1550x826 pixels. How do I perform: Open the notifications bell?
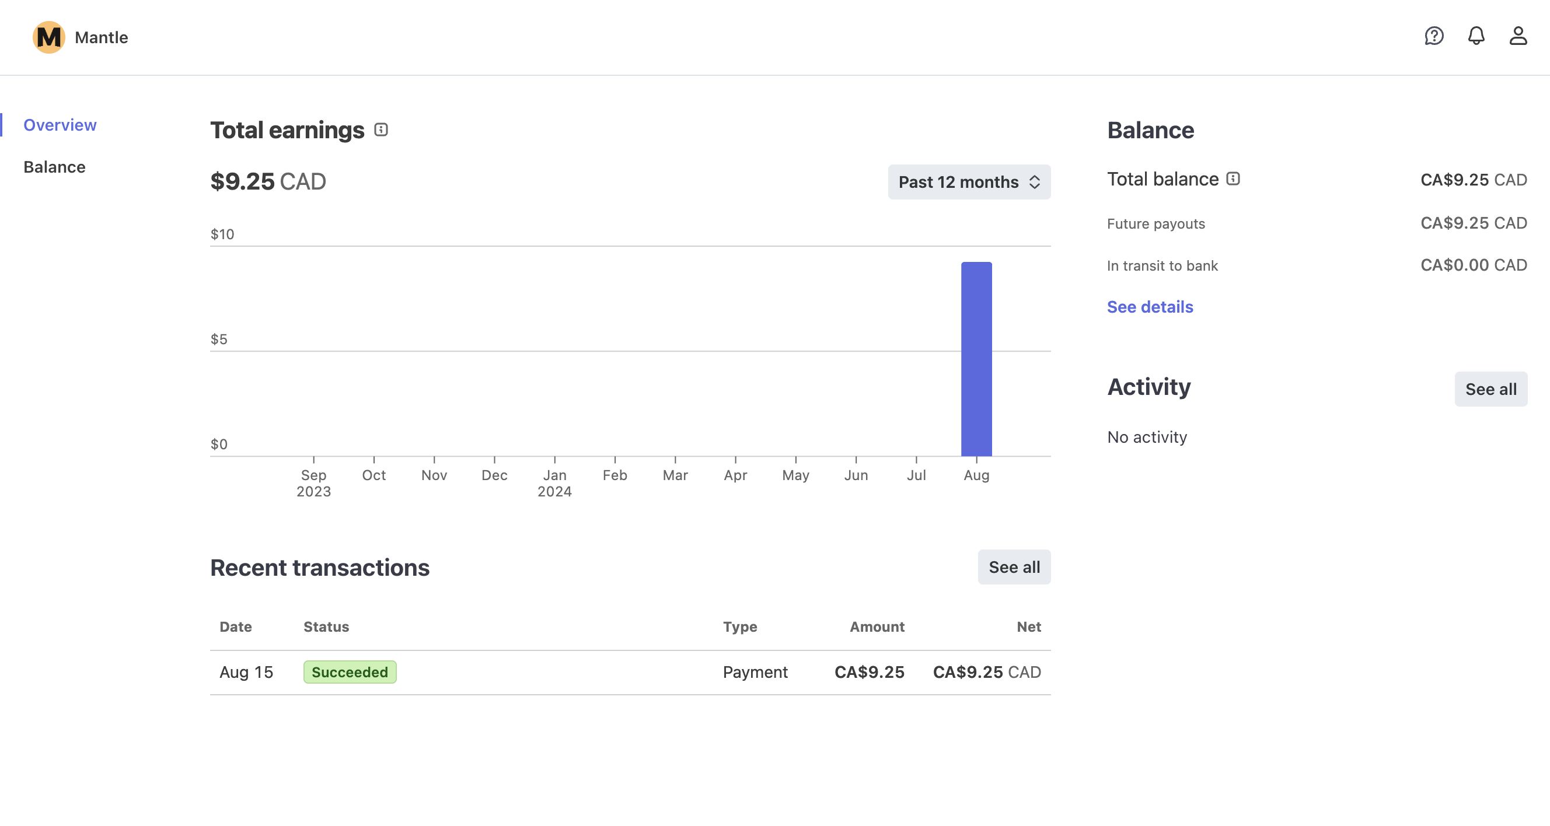(1476, 37)
